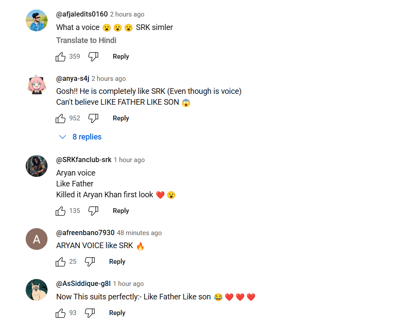This screenshot has width=417, height=322.
Task: Reply to @afreenbano7930's comment
Action: pos(117,262)
